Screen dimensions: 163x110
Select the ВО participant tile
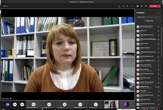(x=80, y=104)
